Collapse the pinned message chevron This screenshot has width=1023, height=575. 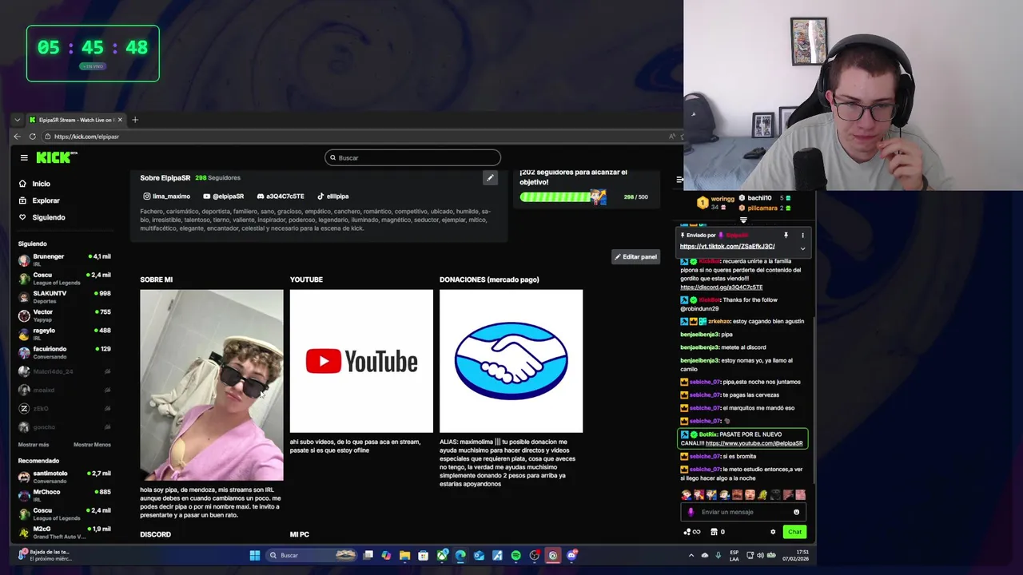(x=802, y=248)
